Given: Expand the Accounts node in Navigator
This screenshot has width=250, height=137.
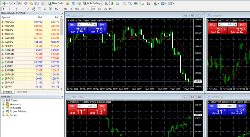Looking at the screenshot, I should [x=3, y=104].
